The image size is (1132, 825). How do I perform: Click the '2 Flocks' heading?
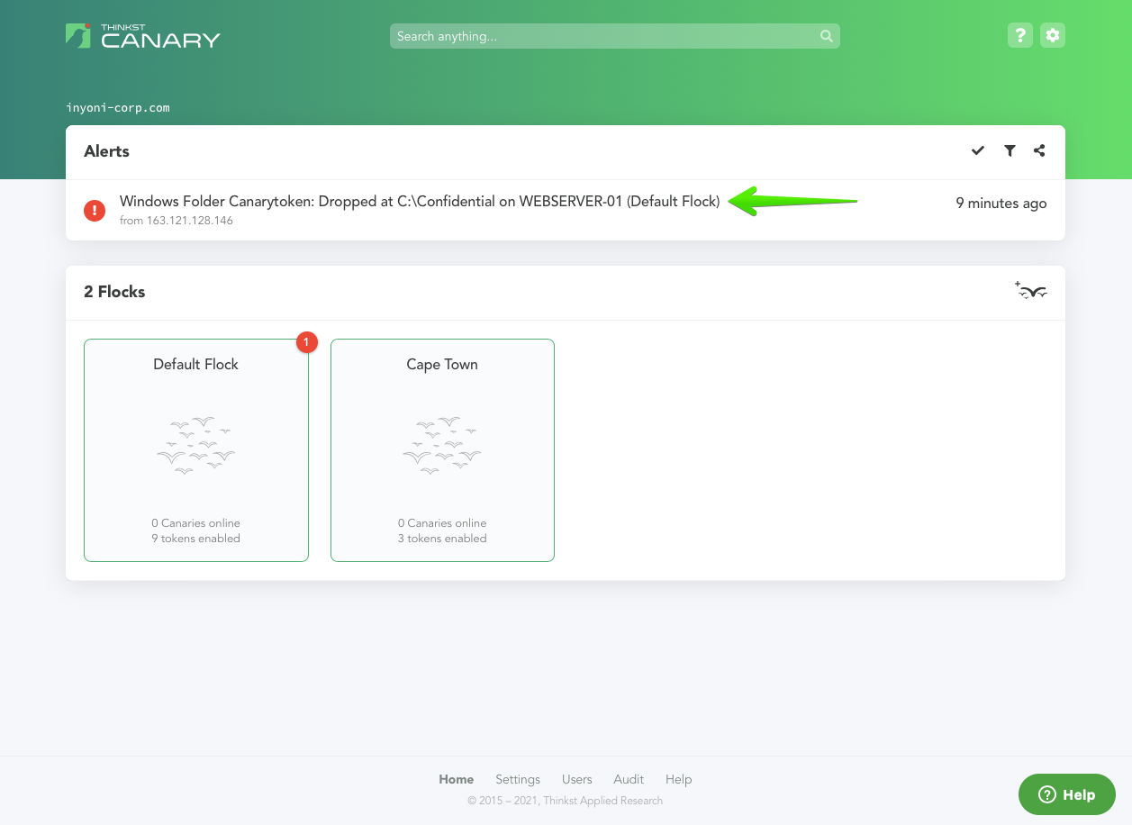point(114,292)
